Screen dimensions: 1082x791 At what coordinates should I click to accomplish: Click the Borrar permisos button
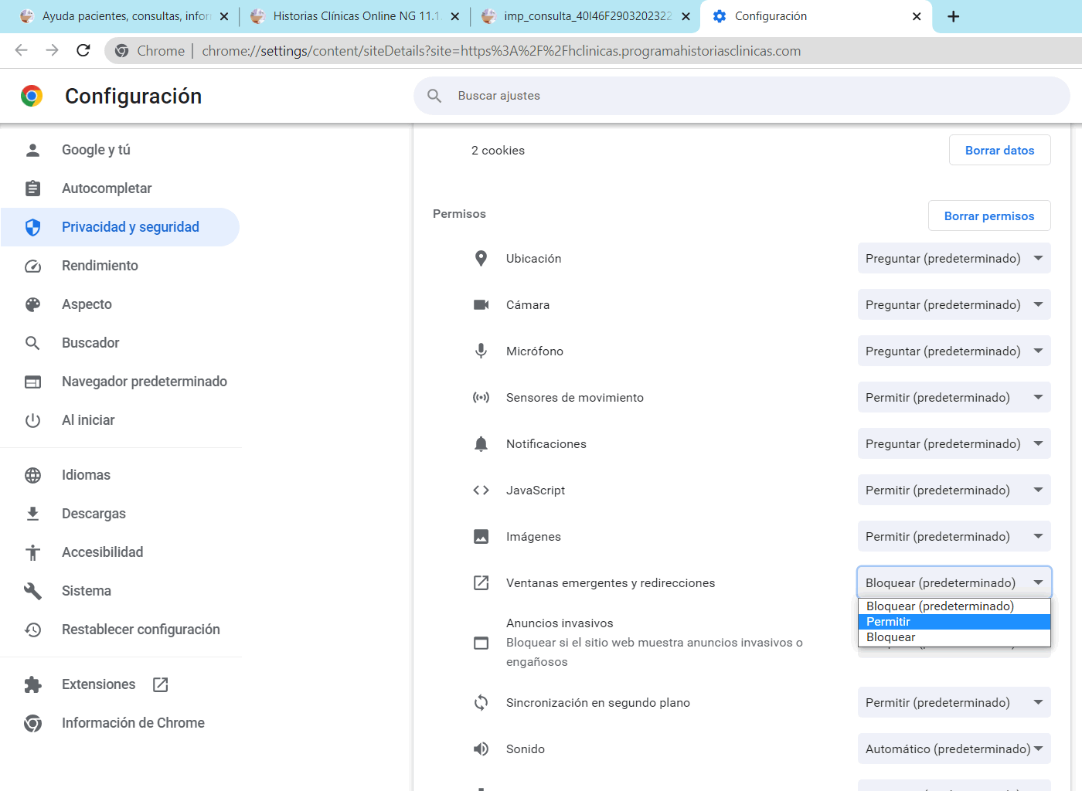[x=989, y=216]
